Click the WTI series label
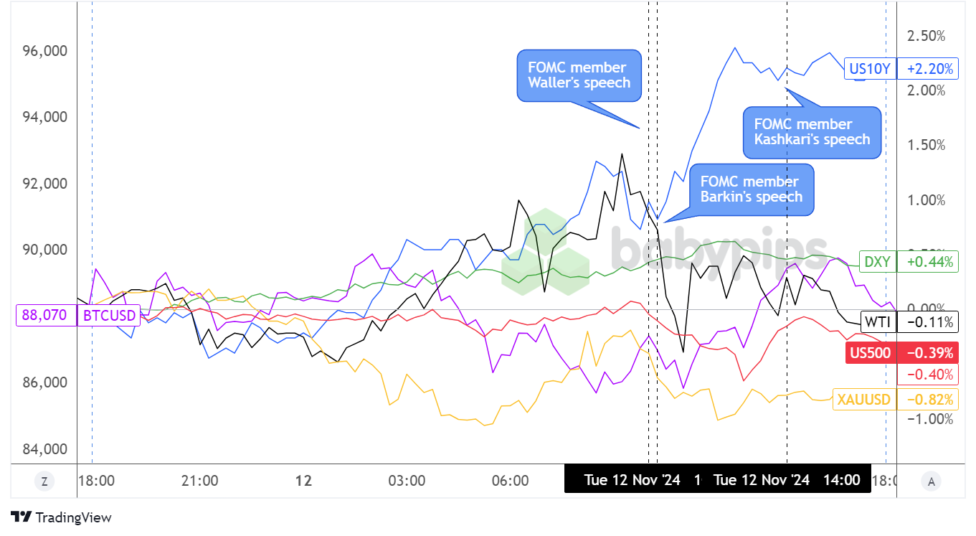 878,321
